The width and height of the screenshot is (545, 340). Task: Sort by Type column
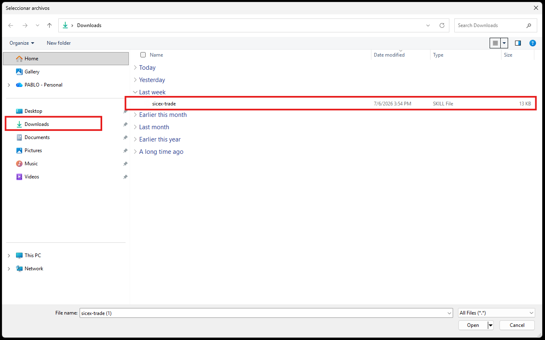[438, 55]
